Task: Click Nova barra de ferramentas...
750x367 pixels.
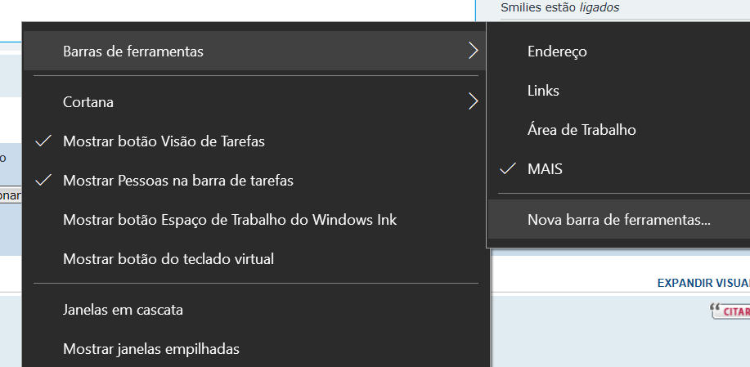Action: click(x=619, y=220)
